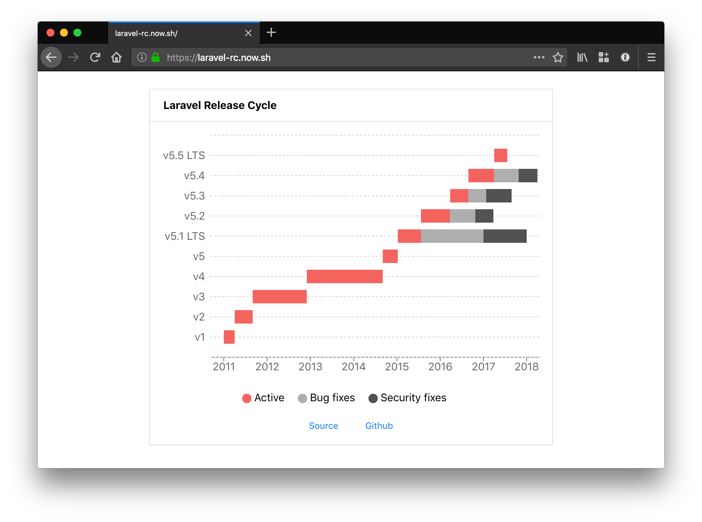Click the forward navigation arrow
Viewport: 702px width, 522px height.
pyautogui.click(x=73, y=58)
